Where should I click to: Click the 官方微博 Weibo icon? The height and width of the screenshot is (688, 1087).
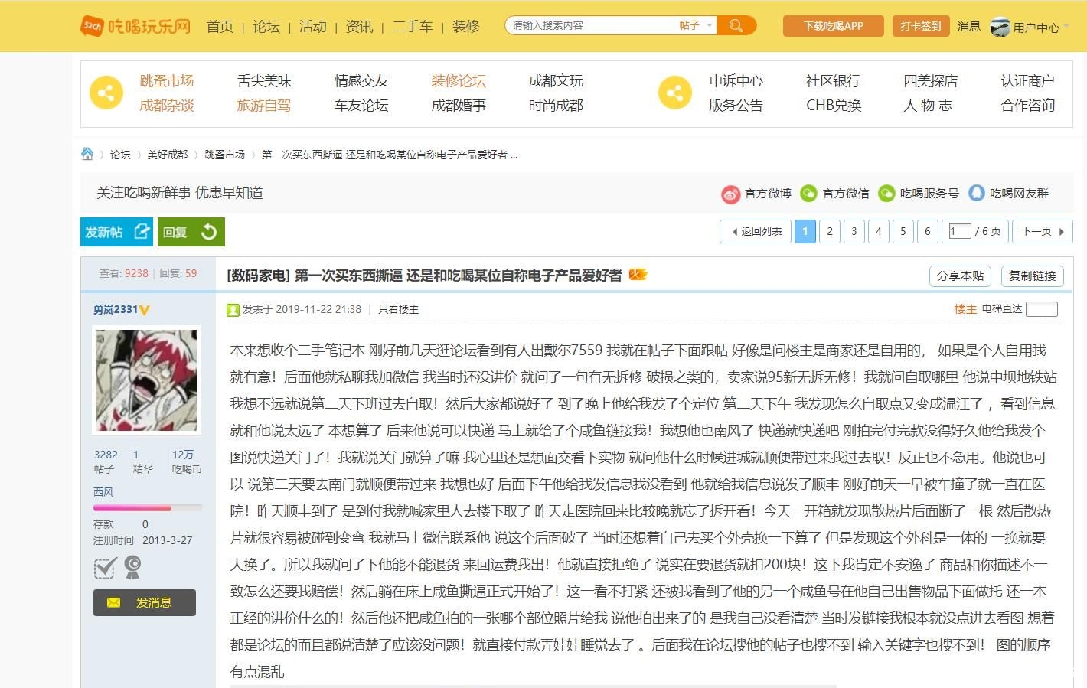coord(730,194)
